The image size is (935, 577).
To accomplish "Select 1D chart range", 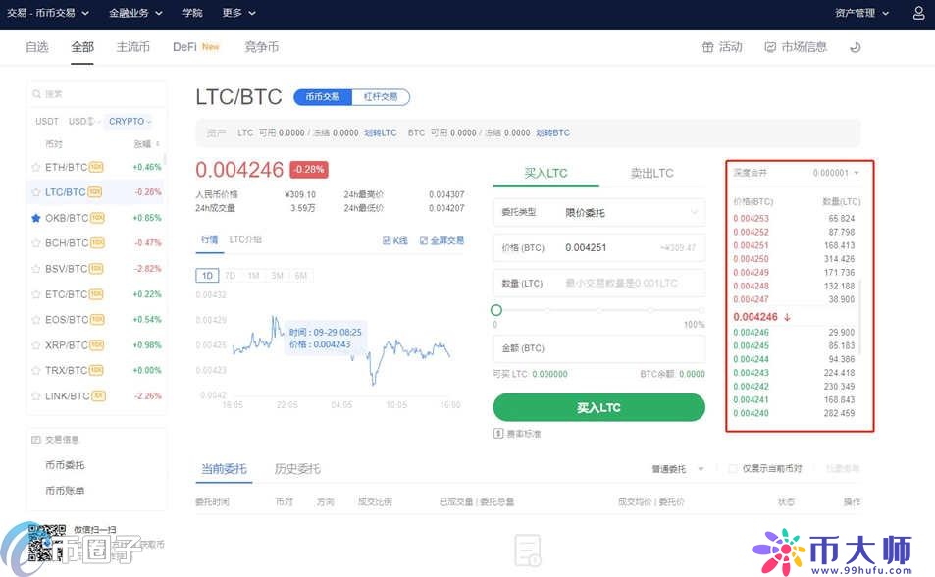I will click(x=207, y=276).
